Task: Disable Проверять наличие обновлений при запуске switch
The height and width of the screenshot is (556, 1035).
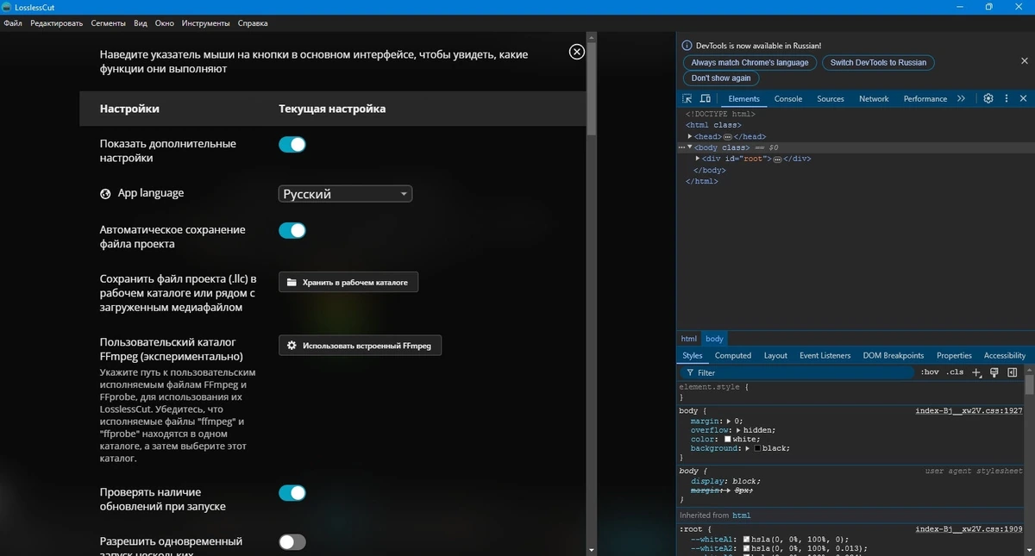Action: pyautogui.click(x=292, y=493)
